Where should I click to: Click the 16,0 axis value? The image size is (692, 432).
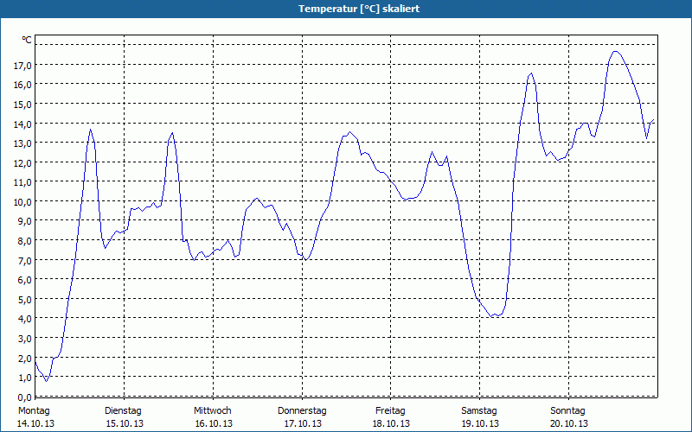click(22, 85)
